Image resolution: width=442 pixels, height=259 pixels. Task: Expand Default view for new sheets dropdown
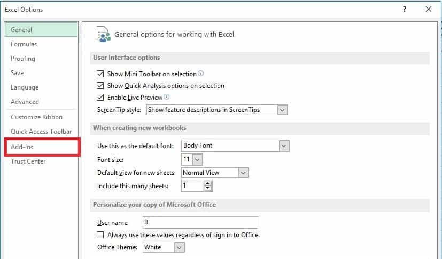point(243,173)
